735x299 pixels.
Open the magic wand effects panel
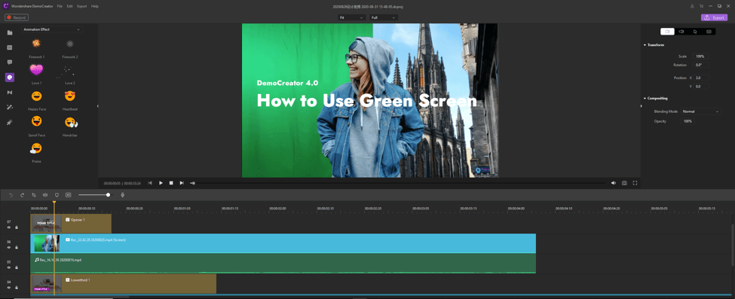[9, 107]
